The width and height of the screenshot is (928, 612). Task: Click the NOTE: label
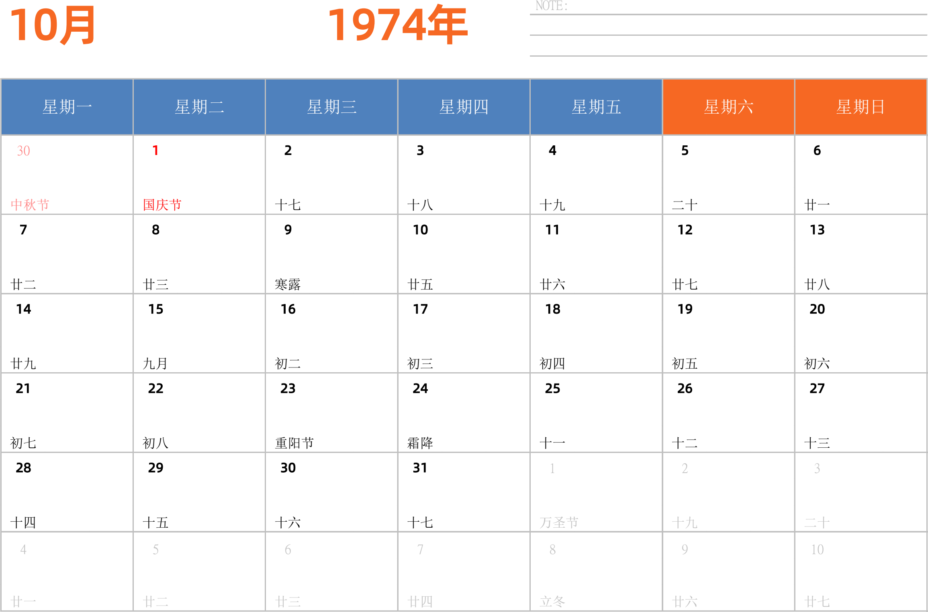click(551, 6)
